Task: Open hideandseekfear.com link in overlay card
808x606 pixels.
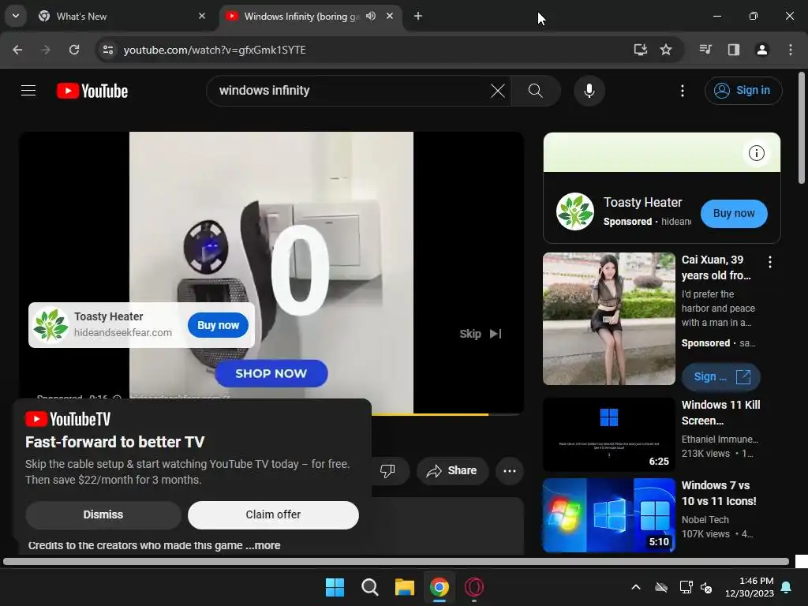Action: [x=123, y=332]
